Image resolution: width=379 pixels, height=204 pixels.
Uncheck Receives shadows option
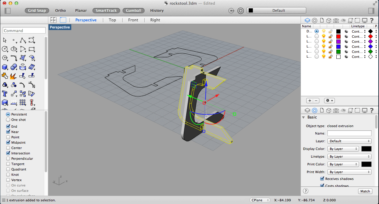point(322,179)
